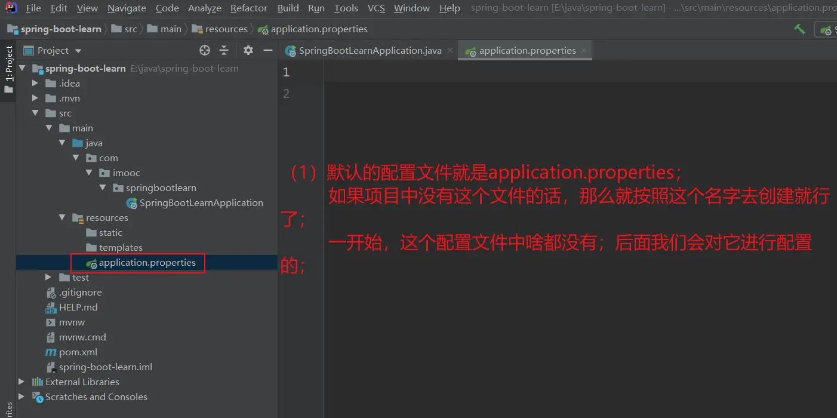This screenshot has width=837, height=418.
Task: Select SpringBootLearnApplication class in tree
Action: click(x=201, y=203)
